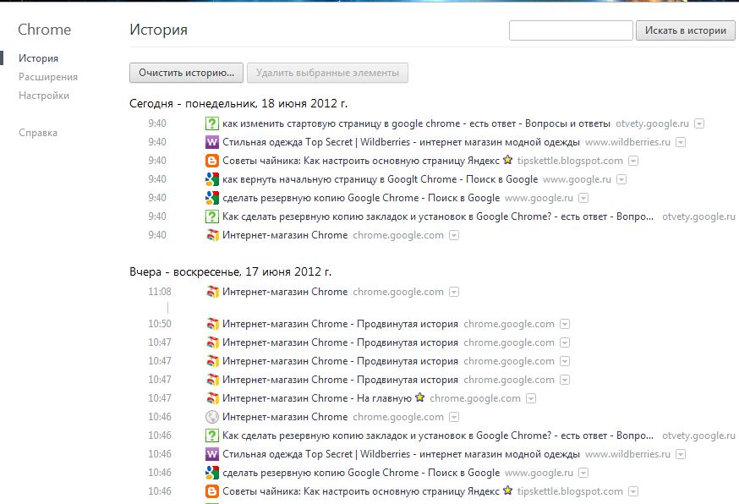Viewport: 739px width, 504px height.
Task: Click 'tipskettle.blogspot.com' domain in the 10:46 row
Action: click(570, 491)
